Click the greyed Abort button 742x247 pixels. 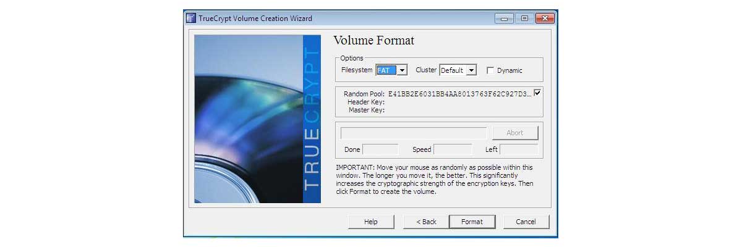515,133
